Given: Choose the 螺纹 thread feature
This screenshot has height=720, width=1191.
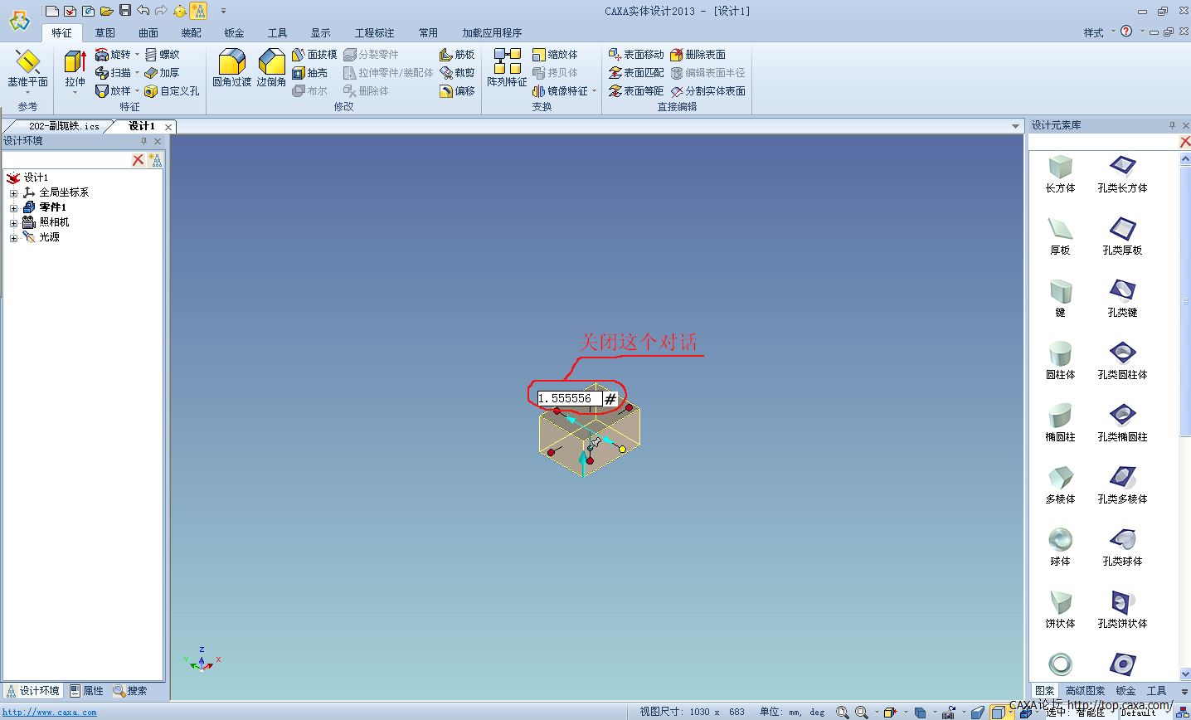Looking at the screenshot, I should pos(163,55).
